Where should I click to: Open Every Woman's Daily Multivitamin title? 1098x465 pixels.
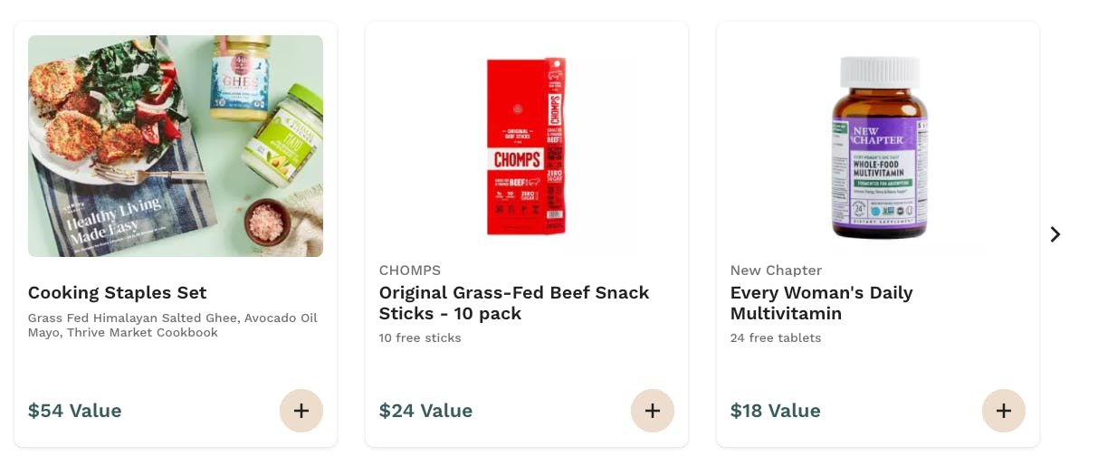point(821,303)
